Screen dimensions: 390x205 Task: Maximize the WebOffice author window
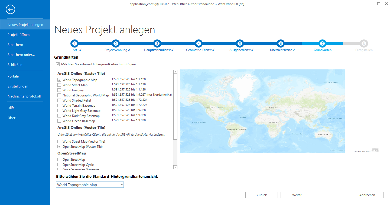(x=379, y=4)
